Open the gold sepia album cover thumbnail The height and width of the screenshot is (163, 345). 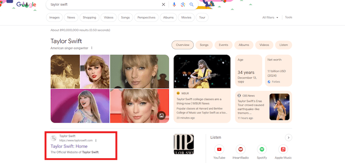click(x=65, y=71)
